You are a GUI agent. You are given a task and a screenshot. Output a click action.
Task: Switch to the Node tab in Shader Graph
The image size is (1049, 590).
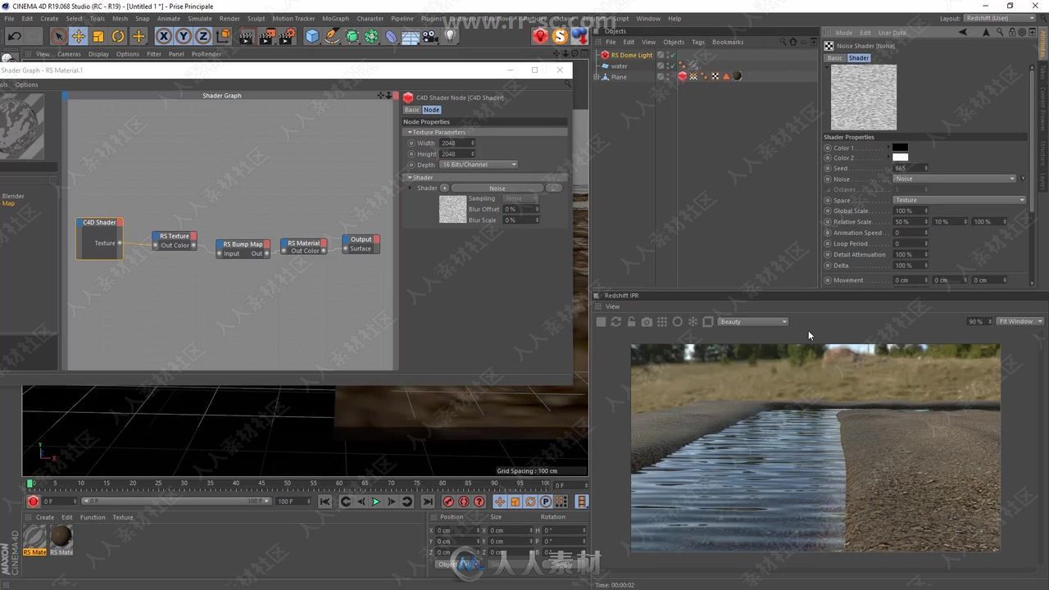[431, 110]
